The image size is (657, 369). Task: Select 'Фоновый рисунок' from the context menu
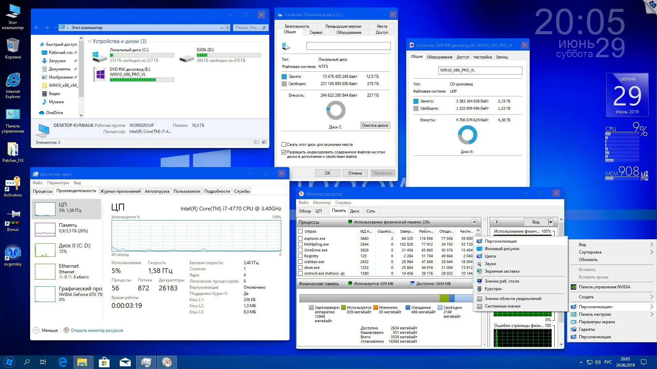tap(502, 249)
